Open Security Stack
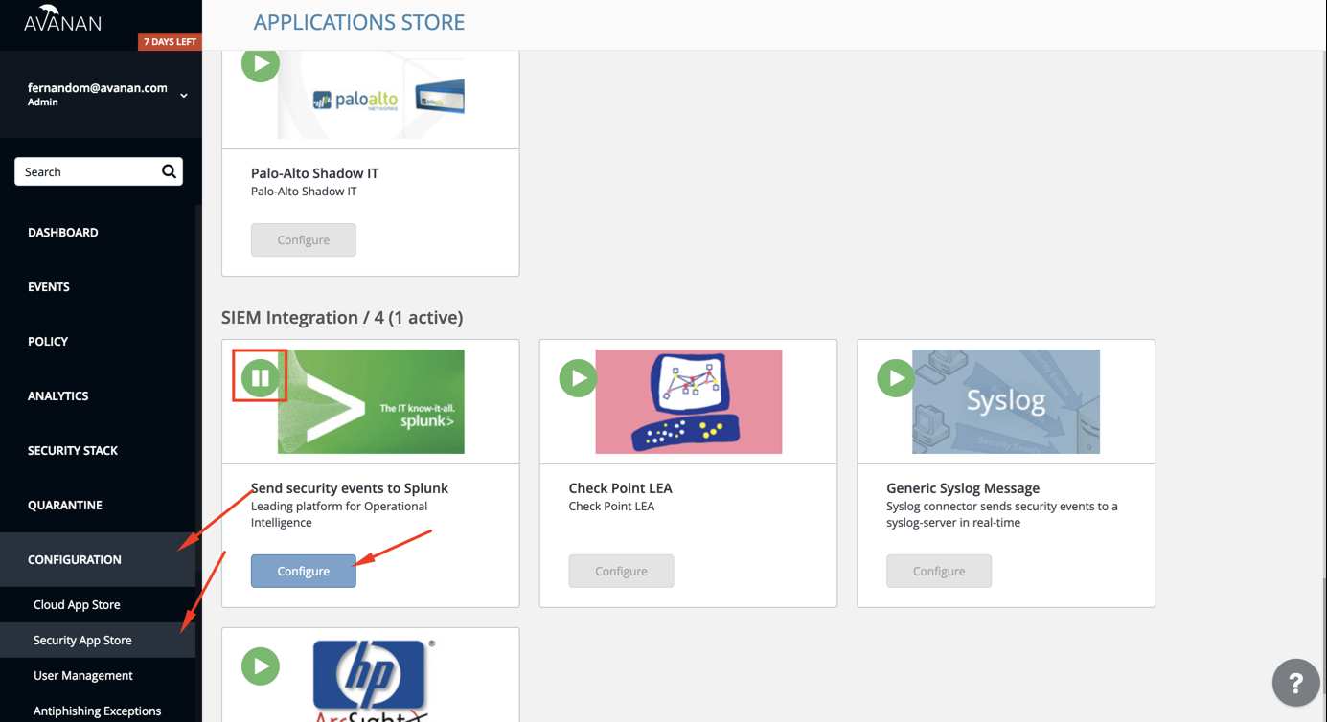The image size is (1327, 722). 73,450
